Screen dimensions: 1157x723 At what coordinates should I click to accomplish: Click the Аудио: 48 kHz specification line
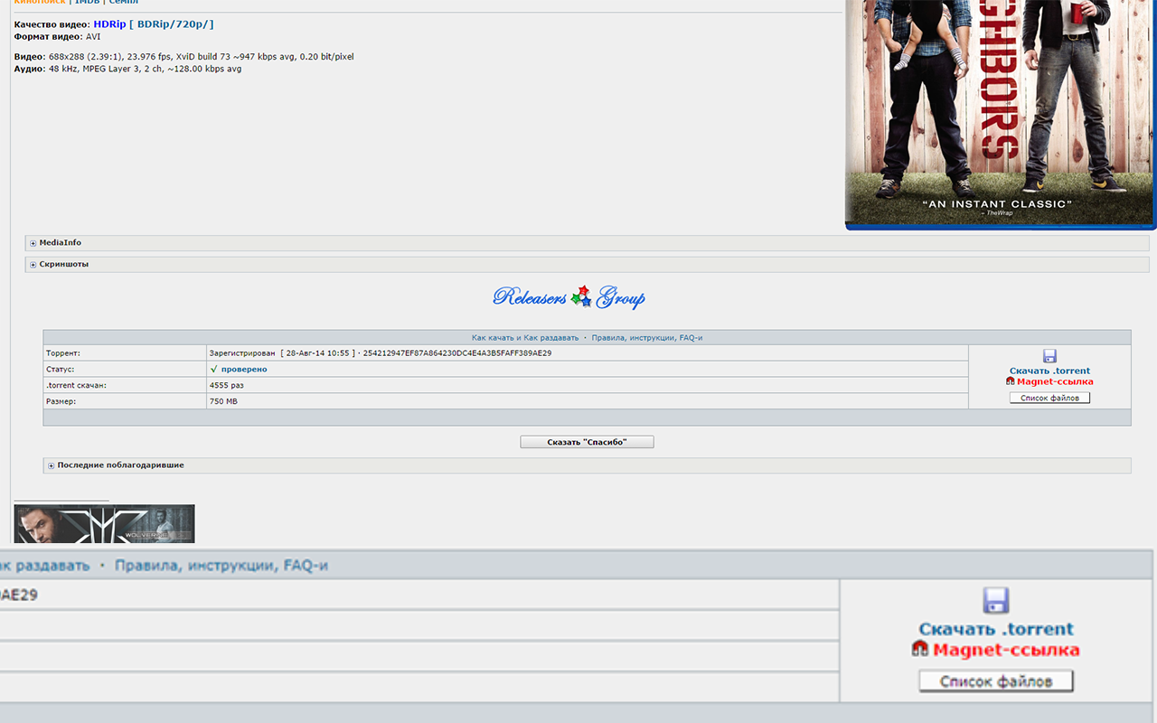[x=128, y=69]
